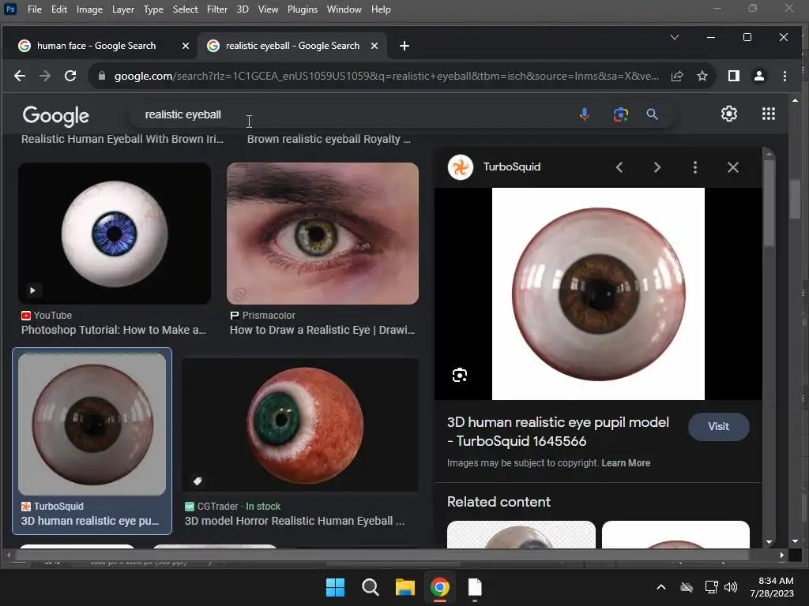Image resolution: width=809 pixels, height=606 pixels.
Task: Open Google quick settings gear
Action: 728,114
